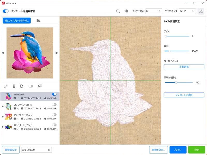Open the プラテンサイズ 14x16 dropdown
Image resolution: width=207 pixels, height=155 pixels.
coord(187,11)
